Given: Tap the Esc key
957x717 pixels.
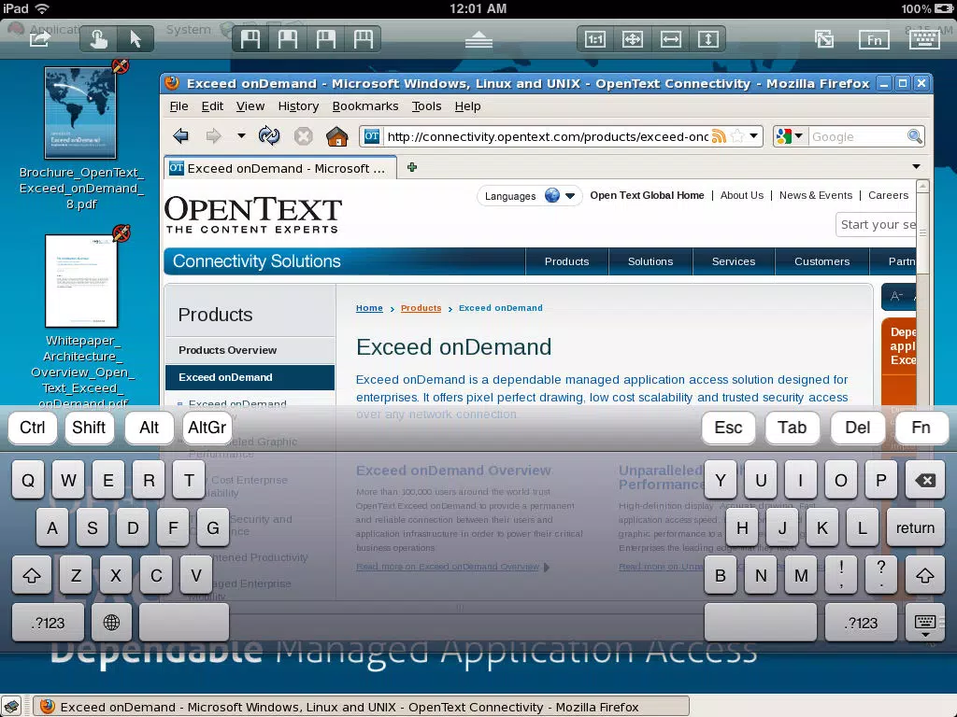Looking at the screenshot, I should point(728,428).
